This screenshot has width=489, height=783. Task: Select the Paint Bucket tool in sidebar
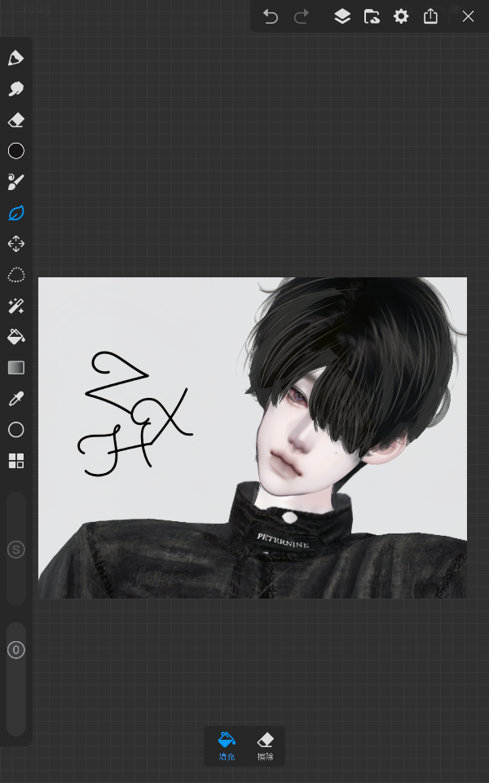[x=16, y=337]
